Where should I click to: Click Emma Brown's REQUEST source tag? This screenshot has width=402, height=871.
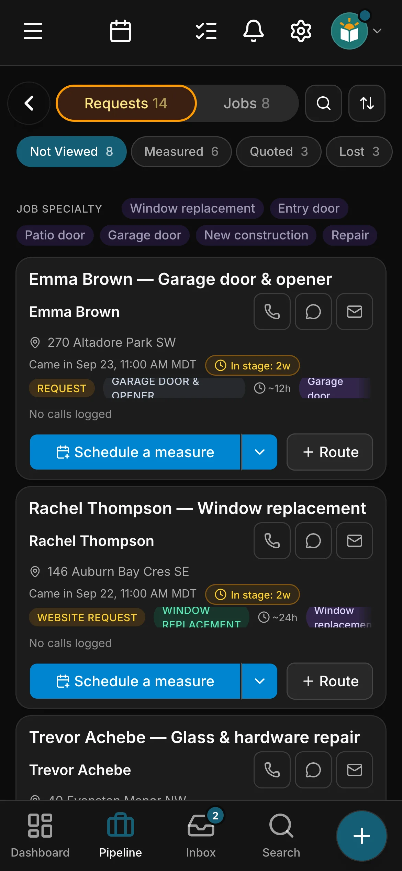pyautogui.click(x=62, y=388)
